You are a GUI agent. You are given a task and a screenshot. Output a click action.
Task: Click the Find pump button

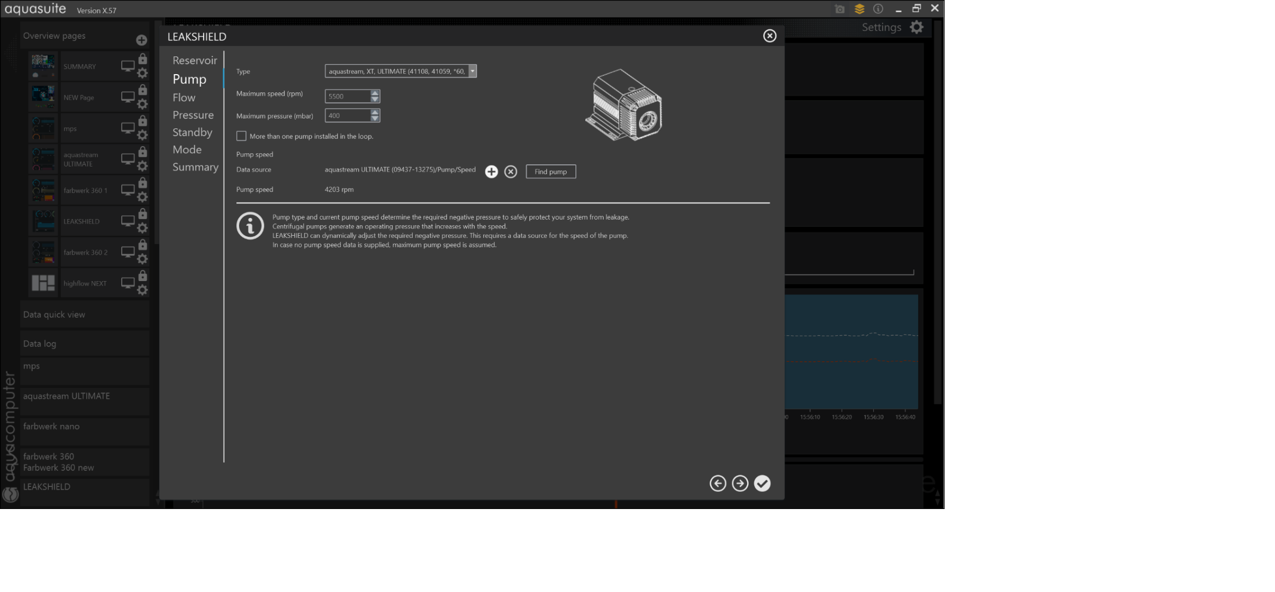pyautogui.click(x=551, y=172)
